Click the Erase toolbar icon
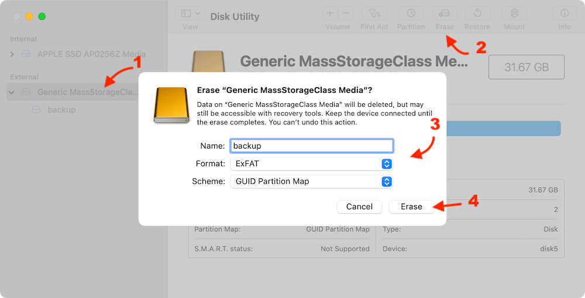Image resolution: width=585 pixels, height=298 pixels. (445, 14)
